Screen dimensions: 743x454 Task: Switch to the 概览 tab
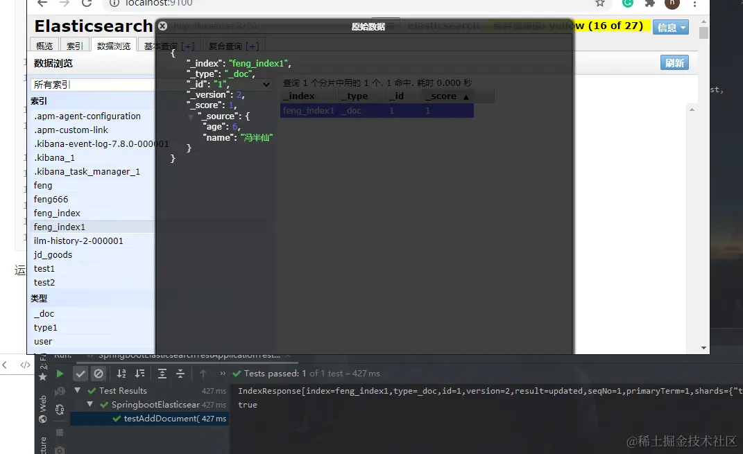[x=44, y=46]
